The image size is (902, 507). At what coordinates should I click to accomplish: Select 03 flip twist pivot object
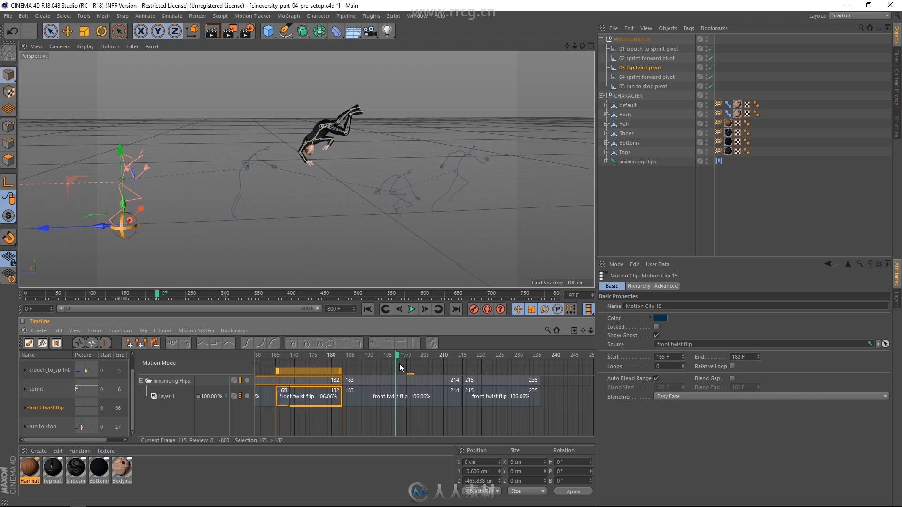(x=639, y=68)
